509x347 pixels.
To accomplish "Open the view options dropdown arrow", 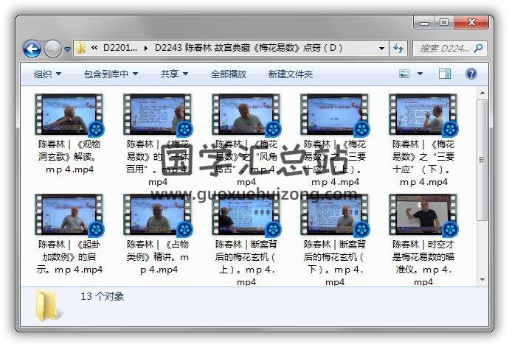I will pos(420,74).
